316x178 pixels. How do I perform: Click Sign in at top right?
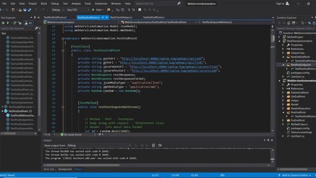[280, 3]
